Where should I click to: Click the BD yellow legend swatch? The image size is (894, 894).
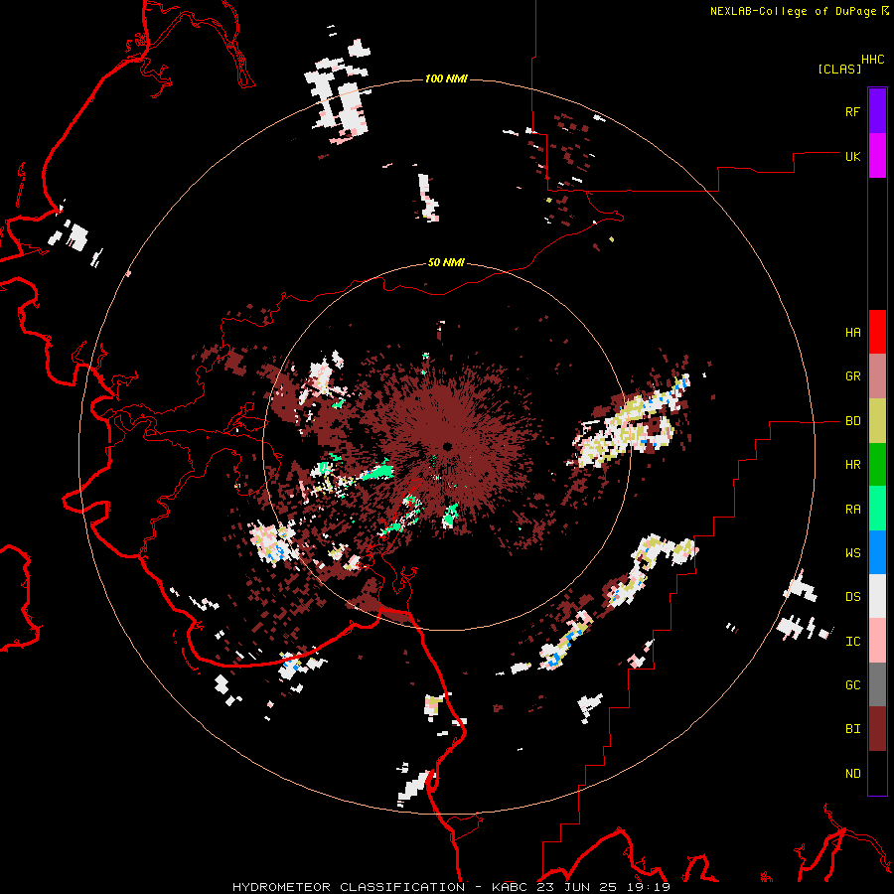coord(877,421)
